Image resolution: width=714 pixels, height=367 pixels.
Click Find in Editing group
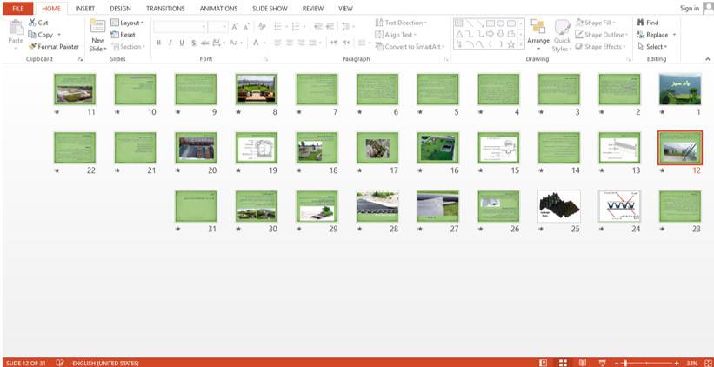[x=648, y=23]
